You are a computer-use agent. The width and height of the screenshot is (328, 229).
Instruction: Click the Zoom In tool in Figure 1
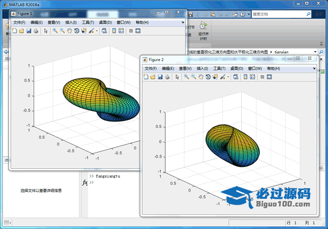click(55, 31)
